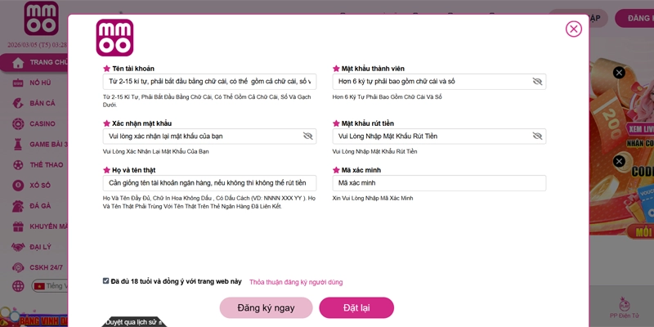The image size is (654, 327).
Task: Show the Mật khẩu thành viên password
Action: pos(537,82)
